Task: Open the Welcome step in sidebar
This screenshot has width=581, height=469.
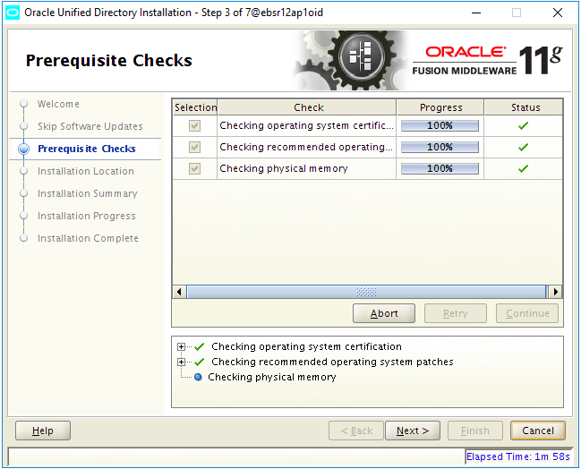Action: (58, 104)
